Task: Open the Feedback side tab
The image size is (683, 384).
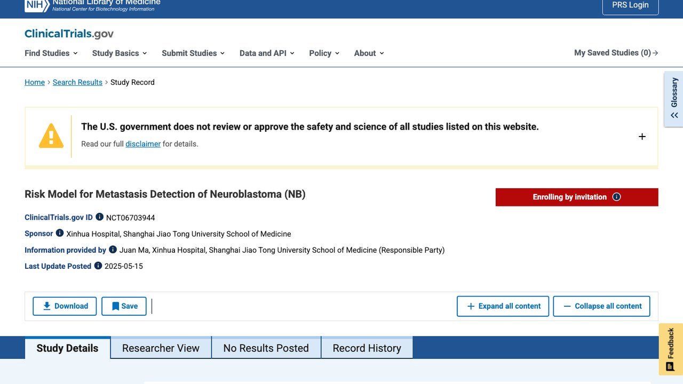Action: pos(671,349)
